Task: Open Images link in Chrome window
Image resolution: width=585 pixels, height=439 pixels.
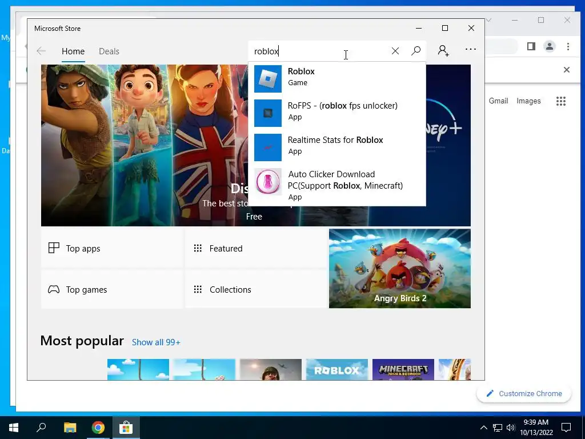Action: pos(528,101)
